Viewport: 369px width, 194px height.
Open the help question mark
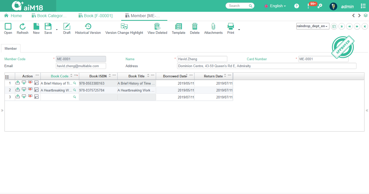tap(296, 6)
